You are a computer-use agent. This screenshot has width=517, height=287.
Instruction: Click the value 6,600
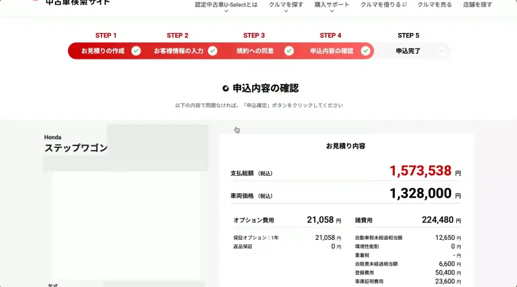click(x=447, y=264)
